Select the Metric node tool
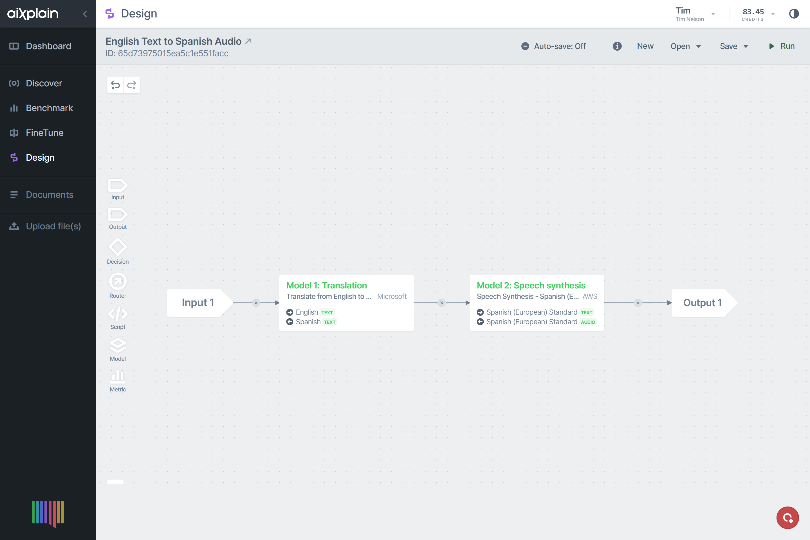 click(118, 381)
